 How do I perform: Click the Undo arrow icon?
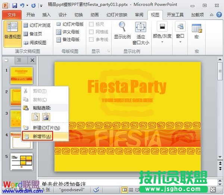click(x=22, y=6)
